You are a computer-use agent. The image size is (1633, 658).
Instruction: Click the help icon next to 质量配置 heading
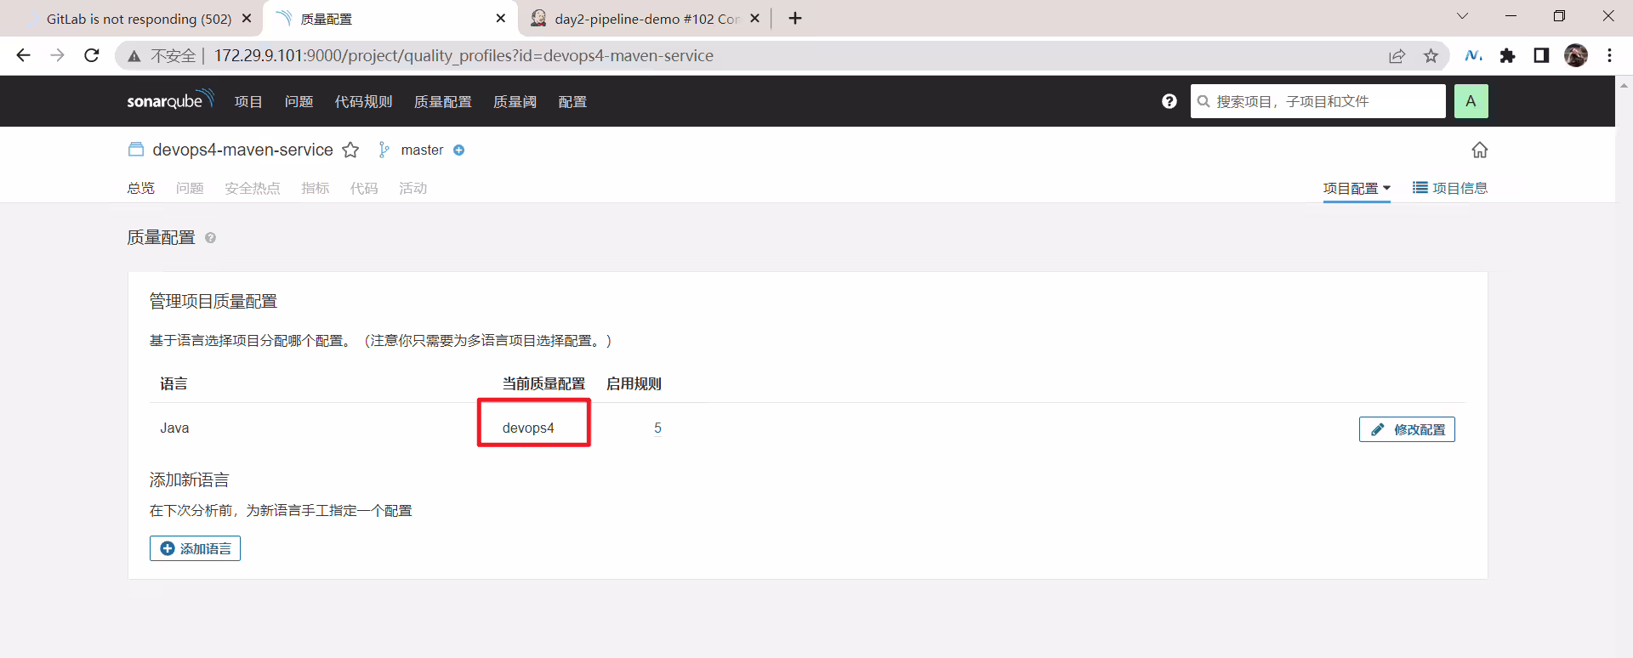click(210, 238)
